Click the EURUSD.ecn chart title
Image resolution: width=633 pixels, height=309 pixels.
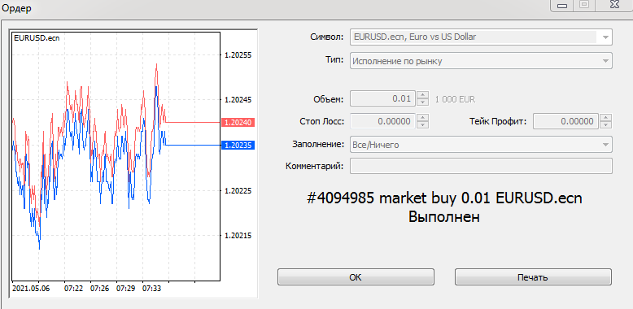[x=37, y=38]
